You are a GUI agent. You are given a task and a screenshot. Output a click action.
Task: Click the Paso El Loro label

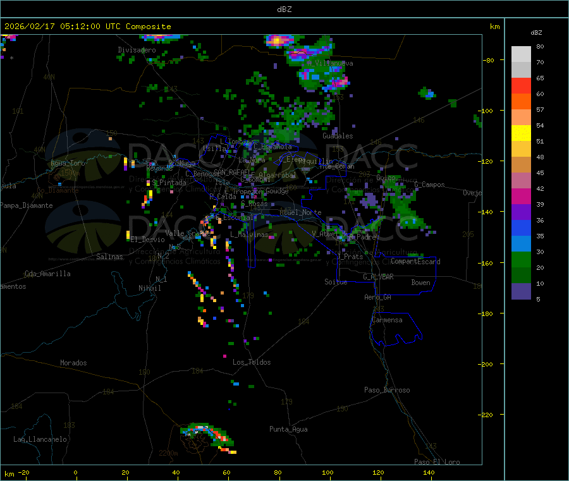[x=437, y=462]
